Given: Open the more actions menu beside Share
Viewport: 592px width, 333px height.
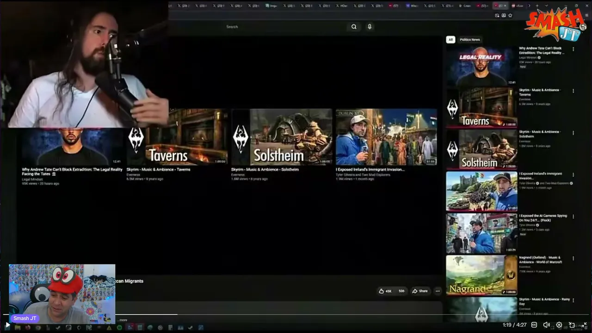Looking at the screenshot, I should click(438, 291).
